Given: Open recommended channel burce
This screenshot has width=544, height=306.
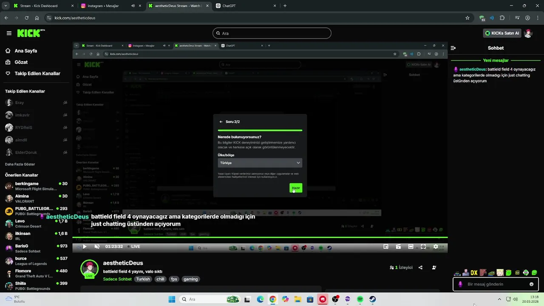Looking at the screenshot, I should pos(36,261).
